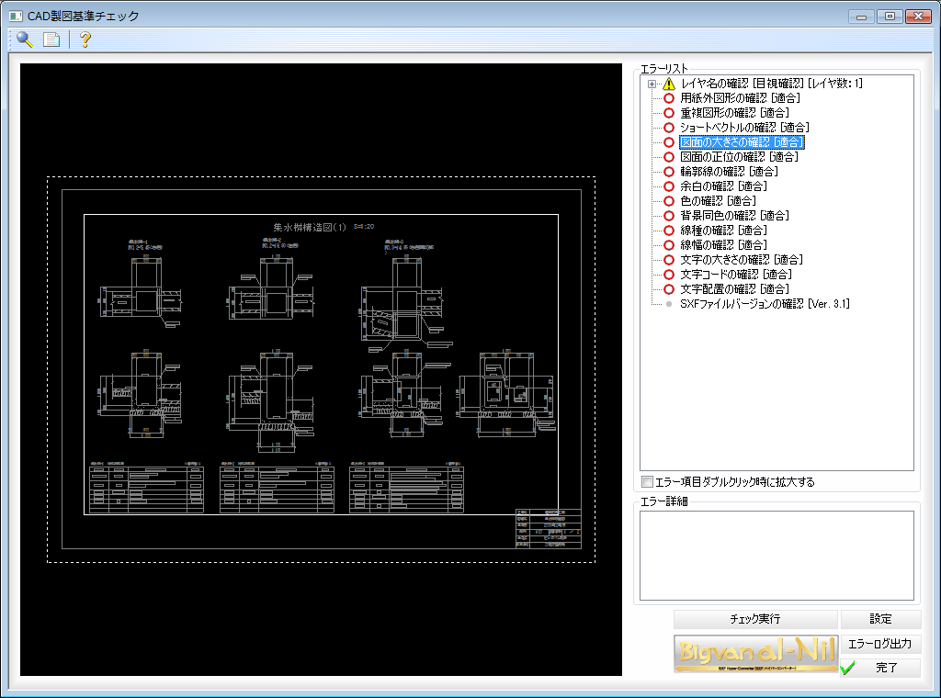This screenshot has height=698, width=941.
Task: Select SXFファイルバージョンの確認 [Ver. 3.1] item
Action: (x=765, y=304)
